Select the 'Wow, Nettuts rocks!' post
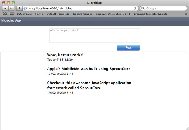 [65, 55]
